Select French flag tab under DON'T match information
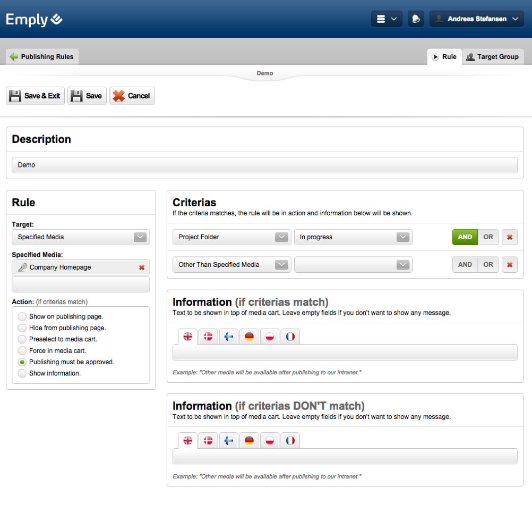Viewport: 532px width, 512px height. pyautogui.click(x=290, y=440)
